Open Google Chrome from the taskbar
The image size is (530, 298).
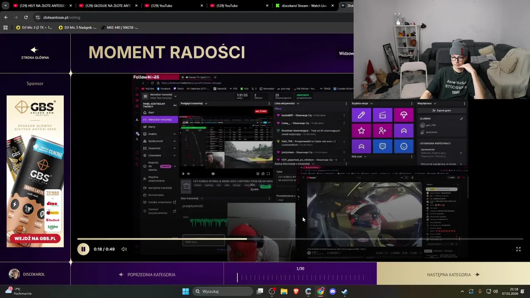point(320,291)
